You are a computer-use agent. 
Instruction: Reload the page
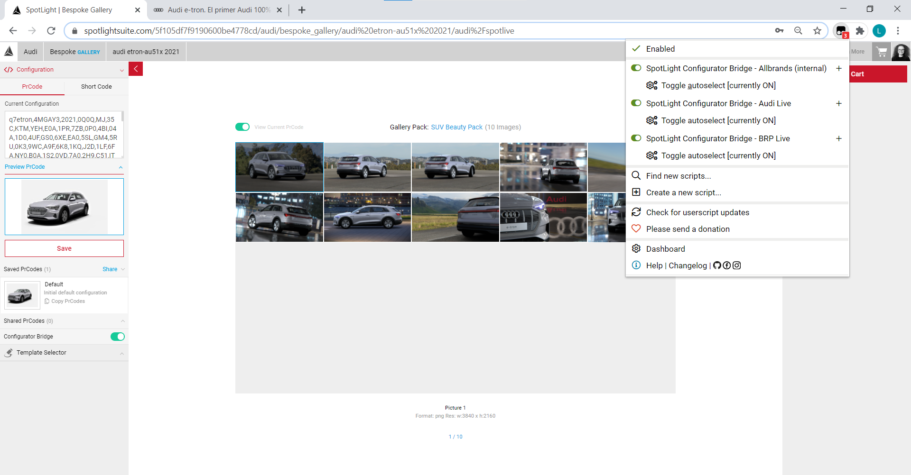51,31
